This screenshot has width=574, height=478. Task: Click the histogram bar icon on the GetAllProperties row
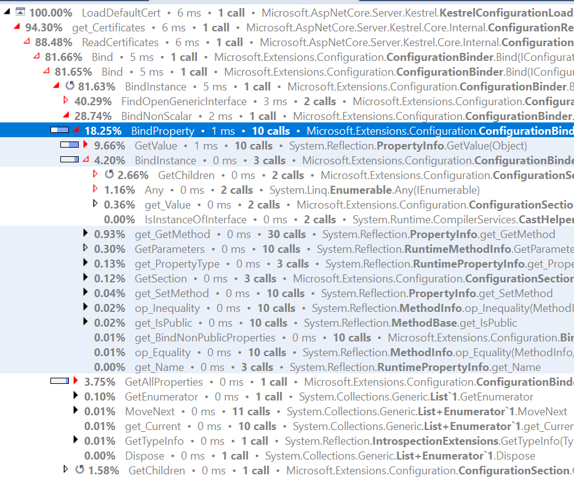60,381
